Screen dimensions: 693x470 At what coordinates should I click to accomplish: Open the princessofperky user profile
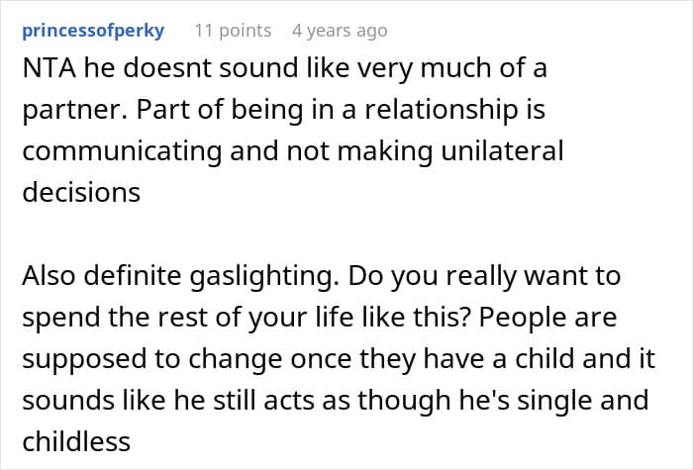[93, 31]
